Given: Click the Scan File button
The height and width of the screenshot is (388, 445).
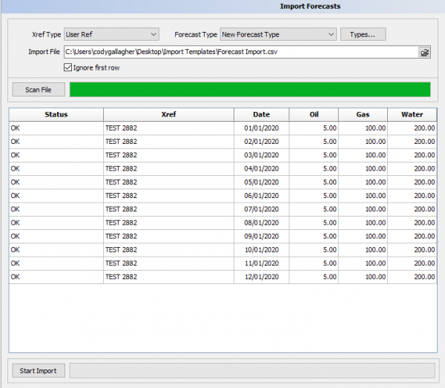Looking at the screenshot, I should tap(39, 90).
